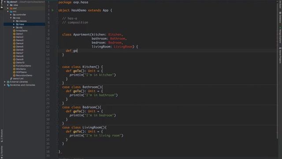The height and width of the screenshot is (159, 282).
Task: Select the Demo5 file in tree
Action: (x=19, y=47)
